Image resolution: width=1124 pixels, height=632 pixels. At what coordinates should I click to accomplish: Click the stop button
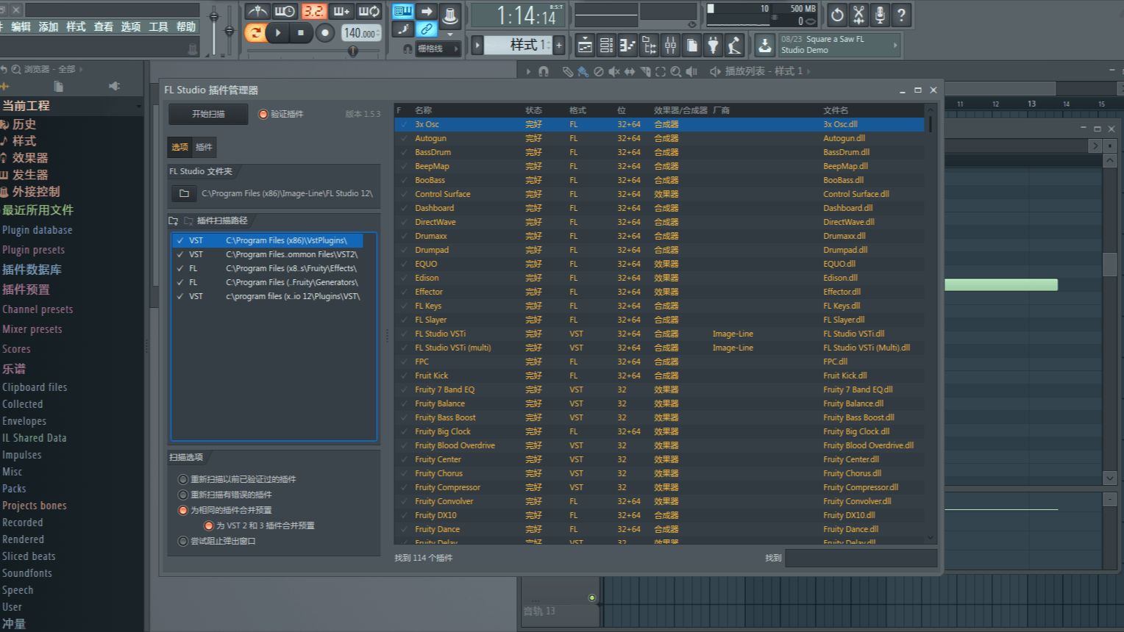click(x=300, y=32)
